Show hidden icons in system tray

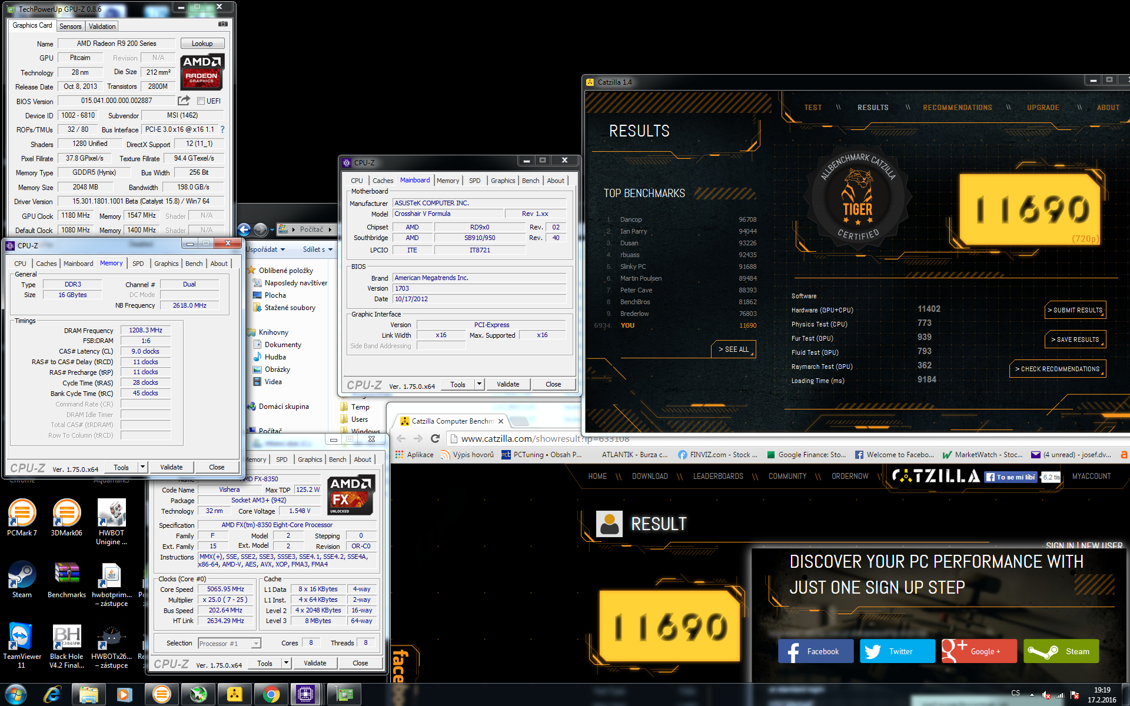click(x=1032, y=695)
